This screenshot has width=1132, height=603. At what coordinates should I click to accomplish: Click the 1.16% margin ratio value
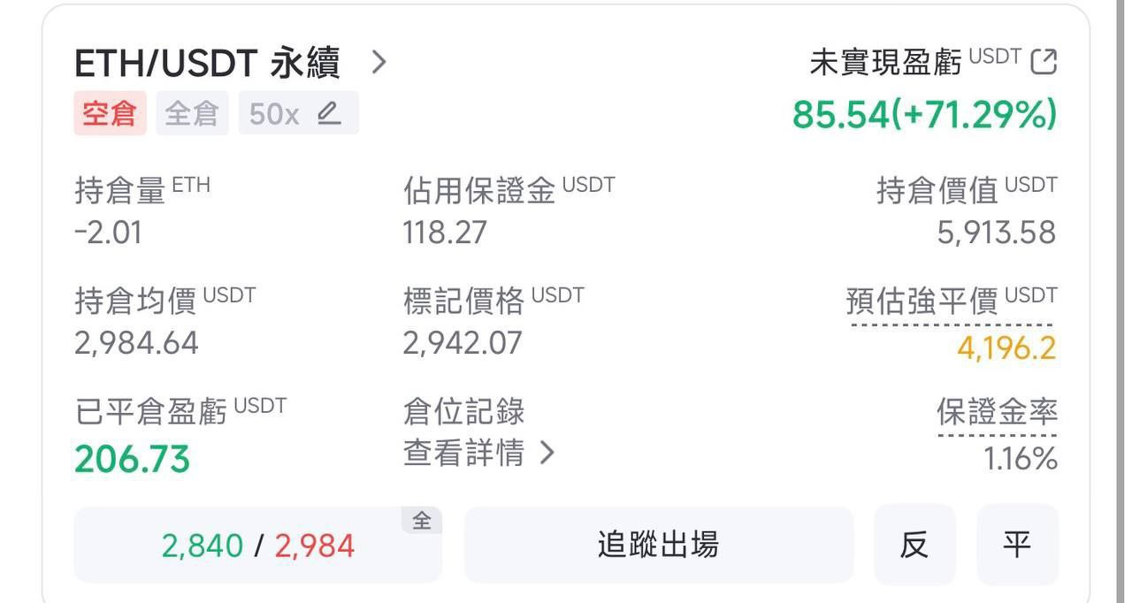[x=1021, y=459]
